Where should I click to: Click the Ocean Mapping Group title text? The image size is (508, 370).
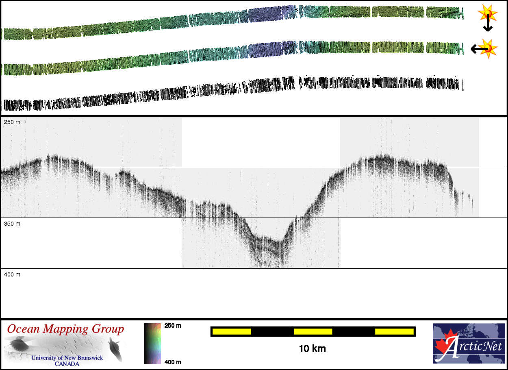point(65,329)
